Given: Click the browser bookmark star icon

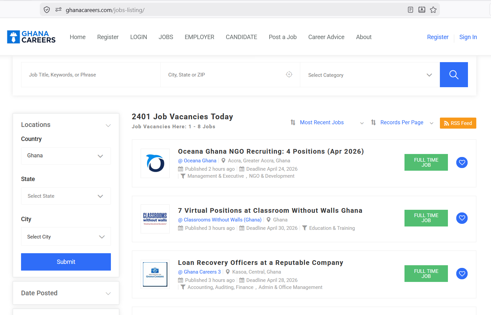Looking at the screenshot, I should click(433, 10).
